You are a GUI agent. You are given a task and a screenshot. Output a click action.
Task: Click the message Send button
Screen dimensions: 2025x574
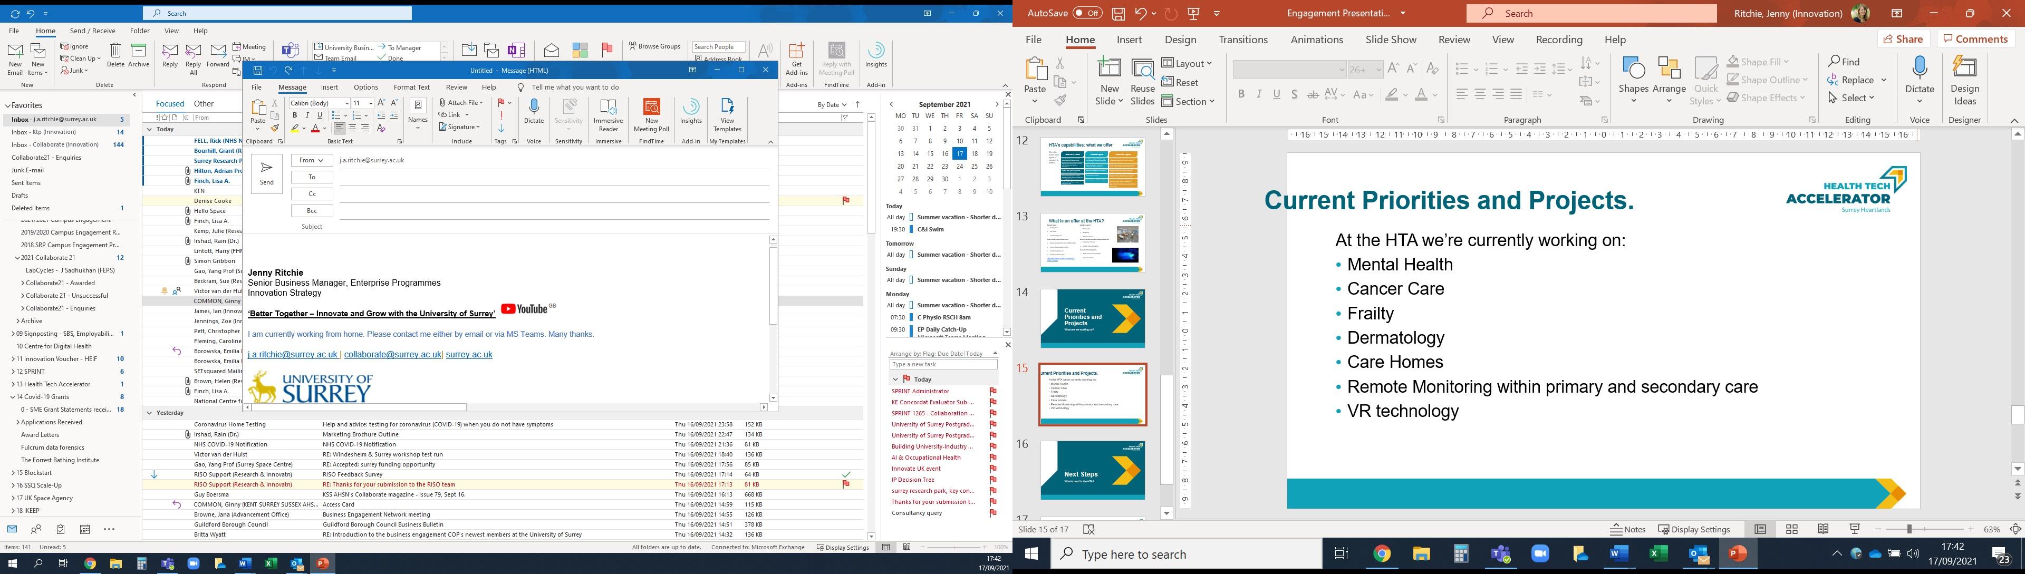pos(266,173)
